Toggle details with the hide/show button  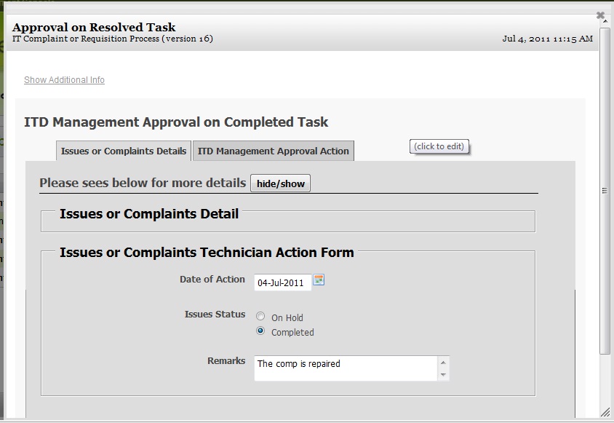pos(280,183)
